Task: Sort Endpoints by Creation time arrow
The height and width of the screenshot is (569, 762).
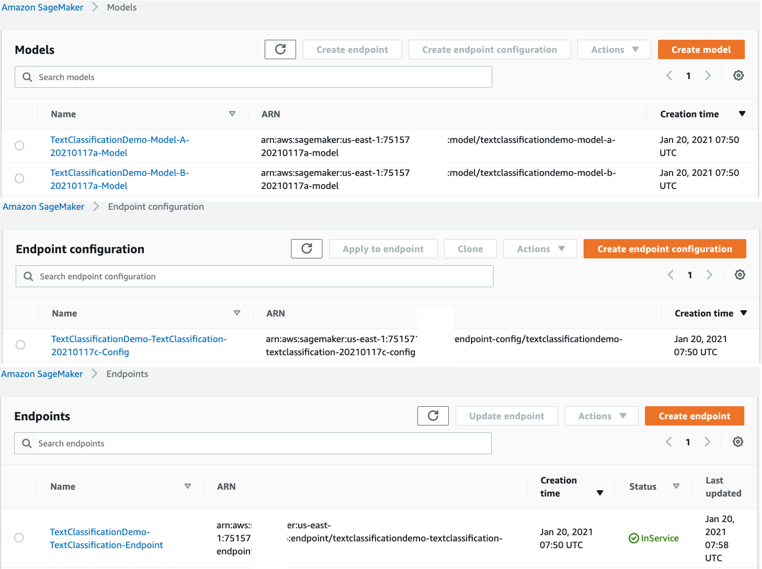Action: (x=600, y=493)
